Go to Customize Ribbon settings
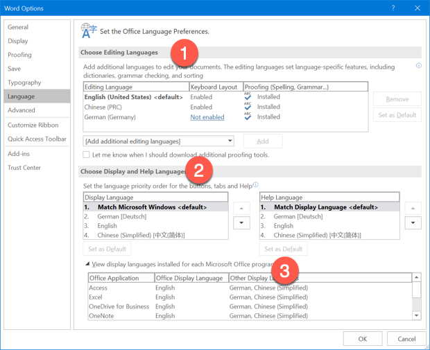The image size is (430, 350). 33,125
